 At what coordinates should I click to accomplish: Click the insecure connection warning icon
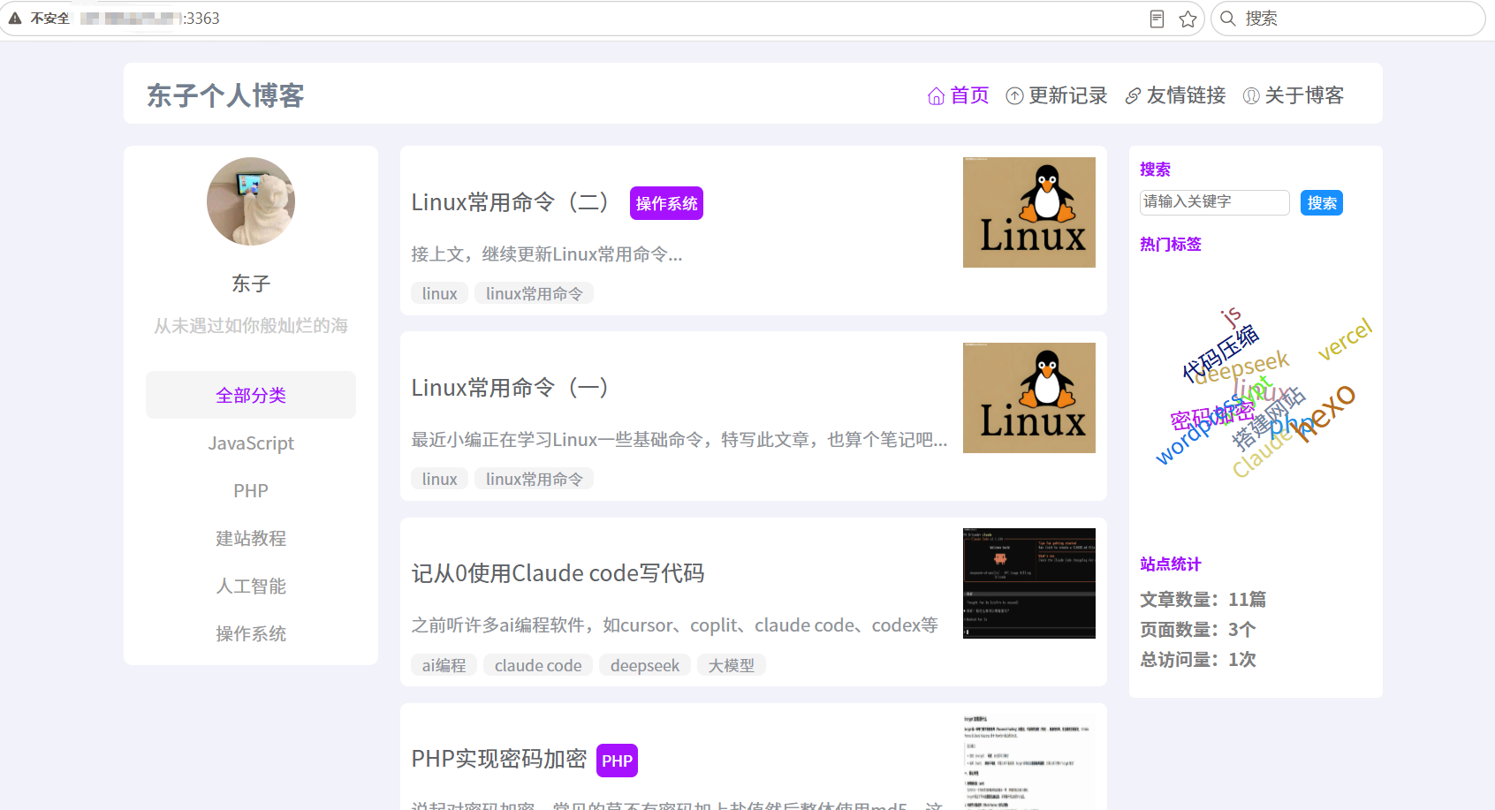pos(15,18)
